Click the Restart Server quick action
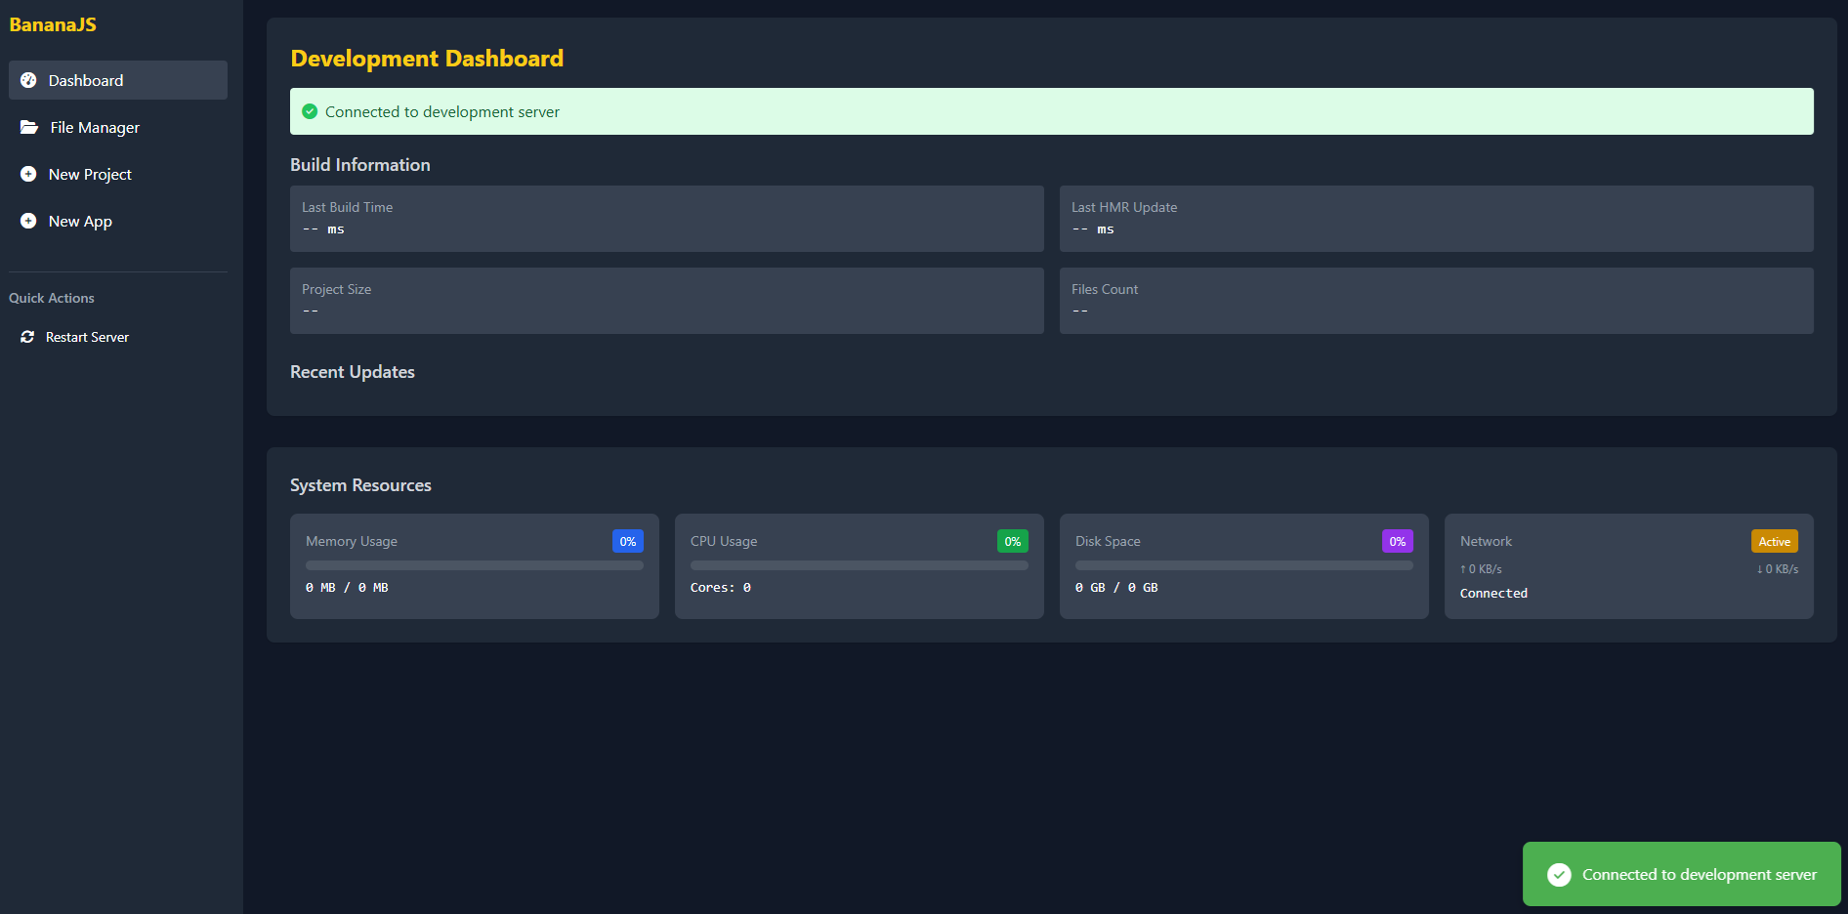The image size is (1848, 914). (x=87, y=336)
